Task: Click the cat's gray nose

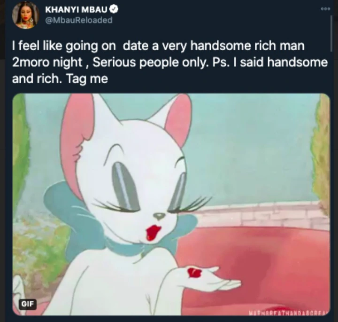Action: 159,215
